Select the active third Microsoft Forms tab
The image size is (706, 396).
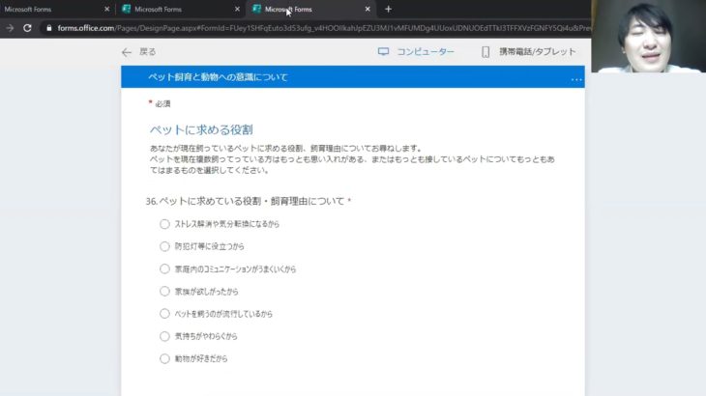click(x=310, y=9)
